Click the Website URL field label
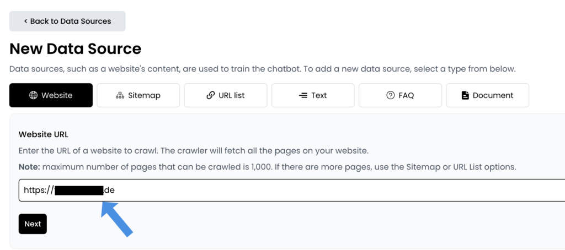Viewport: 565px width, 250px height. tap(43, 134)
